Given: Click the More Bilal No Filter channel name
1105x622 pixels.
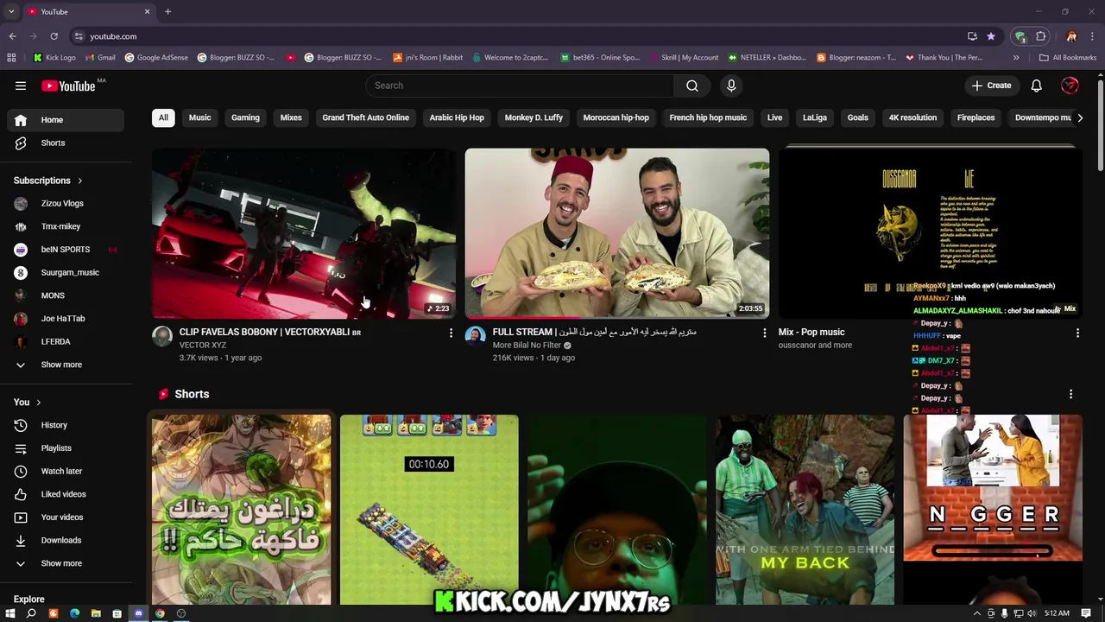Looking at the screenshot, I should [x=527, y=345].
